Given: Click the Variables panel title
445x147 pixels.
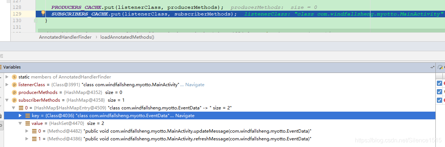Looking at the screenshot, I should coord(12,67).
